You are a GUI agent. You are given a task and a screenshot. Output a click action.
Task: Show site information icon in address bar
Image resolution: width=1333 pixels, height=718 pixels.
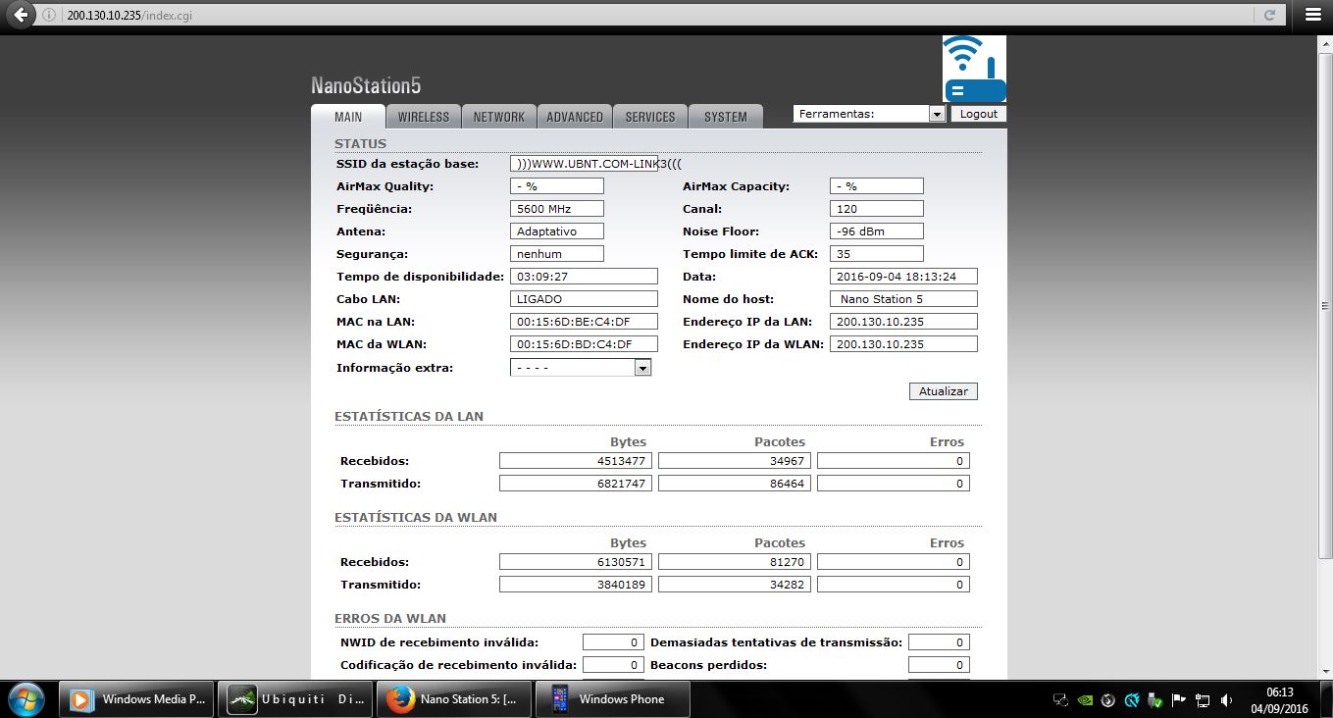[x=49, y=16]
